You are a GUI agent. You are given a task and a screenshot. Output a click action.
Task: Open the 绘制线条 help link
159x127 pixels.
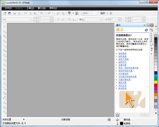(x=122, y=53)
